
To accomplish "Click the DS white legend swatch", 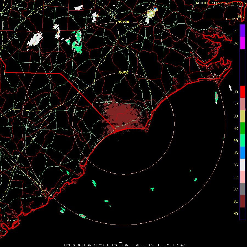I will 242,165.
